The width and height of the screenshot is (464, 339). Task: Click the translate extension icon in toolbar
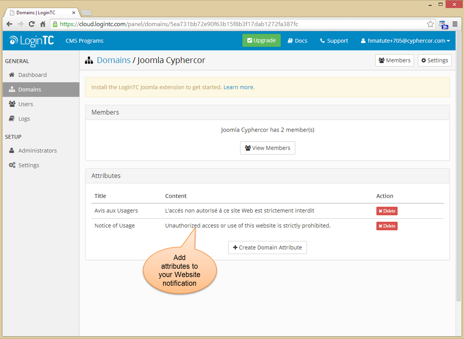tap(443, 25)
